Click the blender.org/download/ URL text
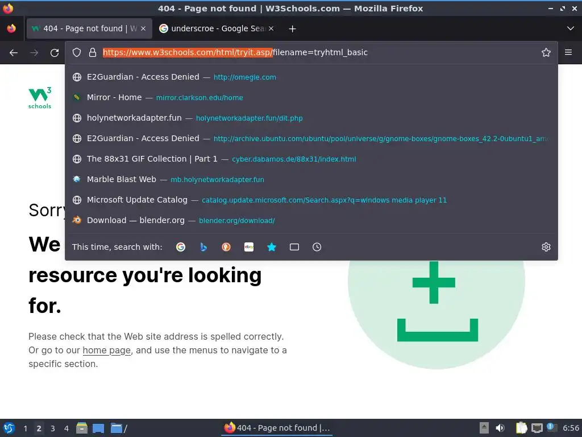Viewport: 582px width, 437px height. (x=237, y=221)
